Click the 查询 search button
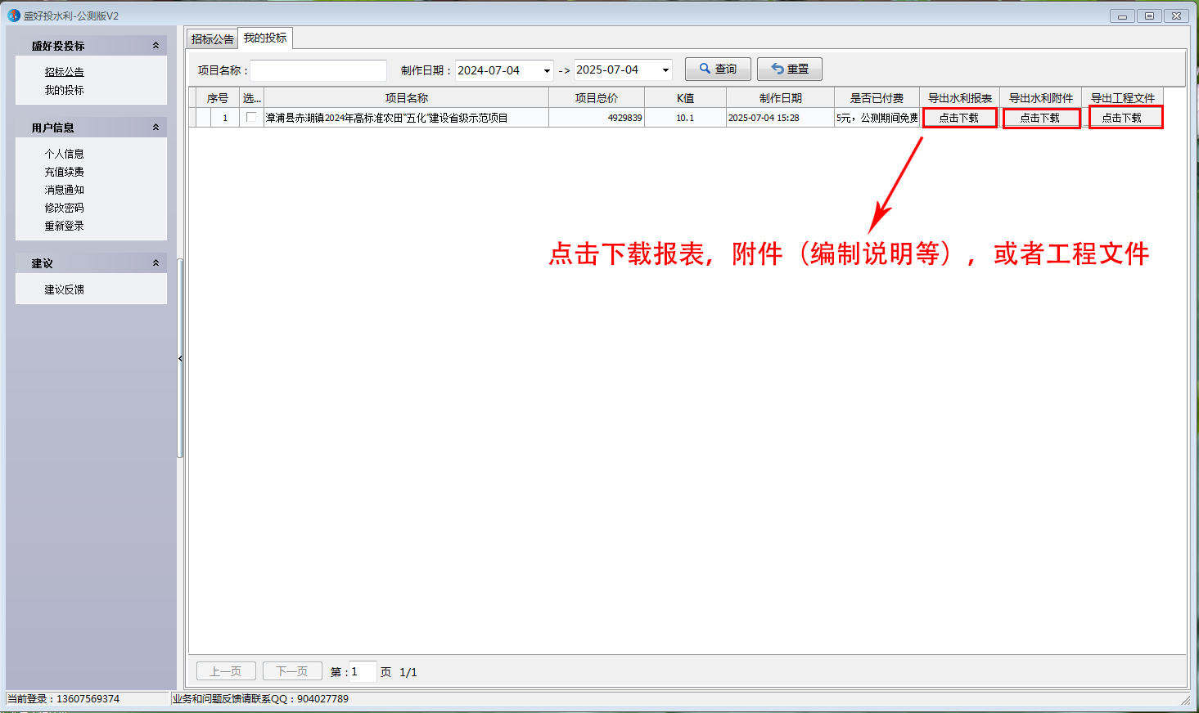Image resolution: width=1199 pixels, height=713 pixels. tap(718, 70)
